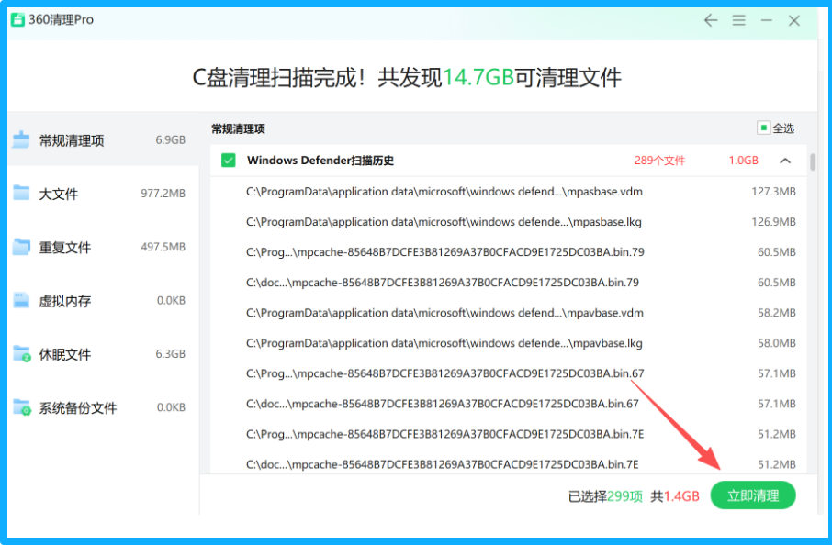Collapse the Windows Defender扫描历史 group
The height and width of the screenshot is (545, 832).
click(x=785, y=161)
